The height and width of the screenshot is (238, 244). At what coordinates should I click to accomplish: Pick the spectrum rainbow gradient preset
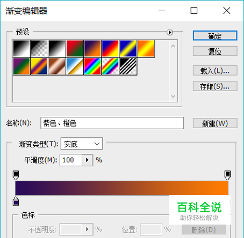92,66
